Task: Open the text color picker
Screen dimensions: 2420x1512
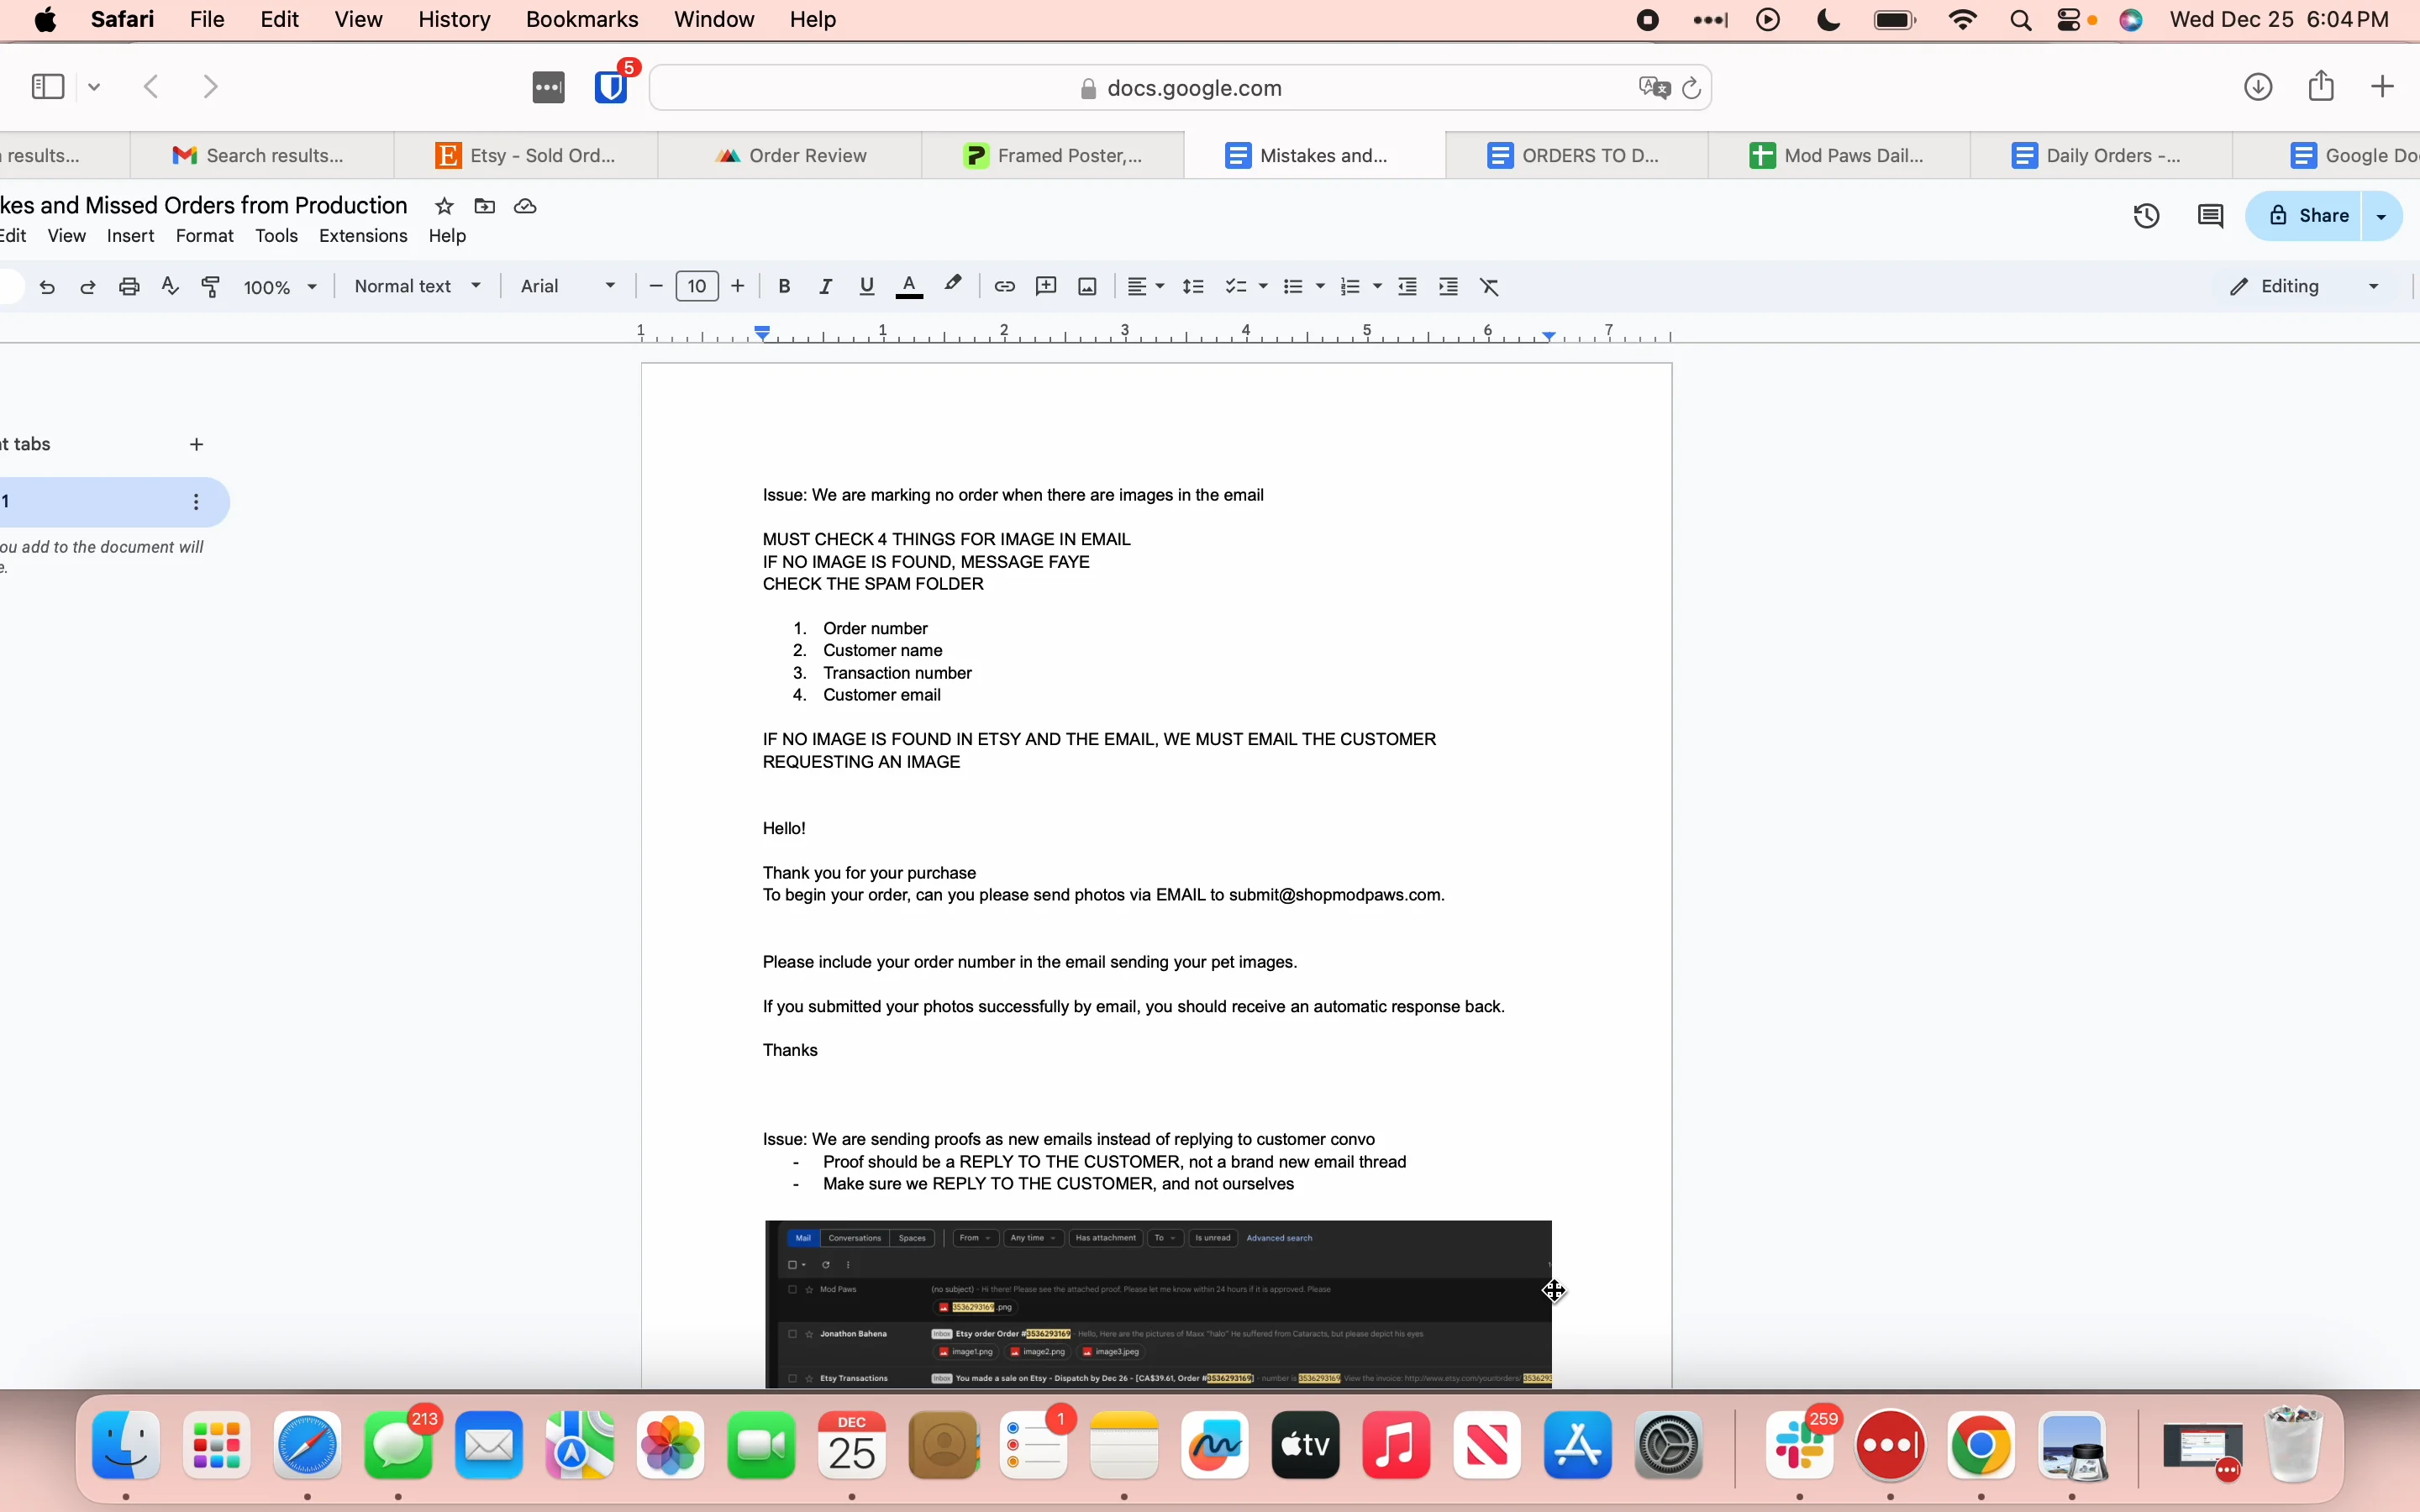Action: (x=909, y=287)
